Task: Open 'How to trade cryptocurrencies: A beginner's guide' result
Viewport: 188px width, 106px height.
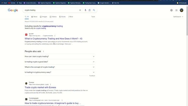Action: pos(53,103)
